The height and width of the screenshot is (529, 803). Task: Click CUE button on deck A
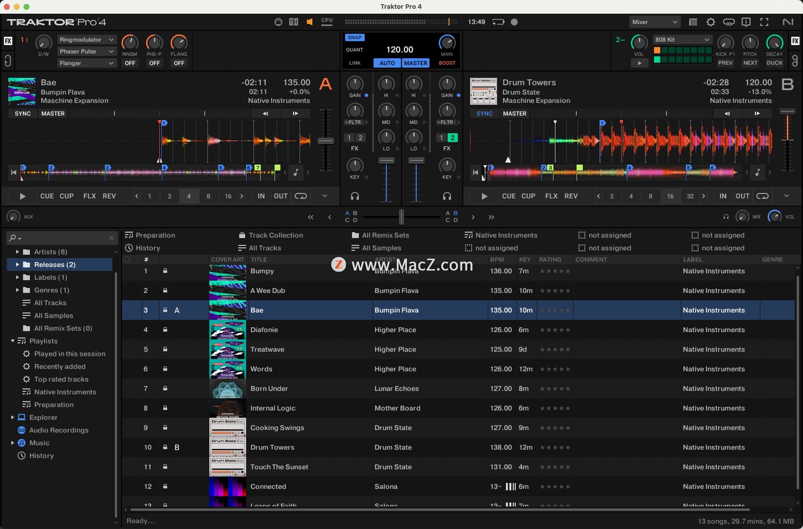[47, 196]
